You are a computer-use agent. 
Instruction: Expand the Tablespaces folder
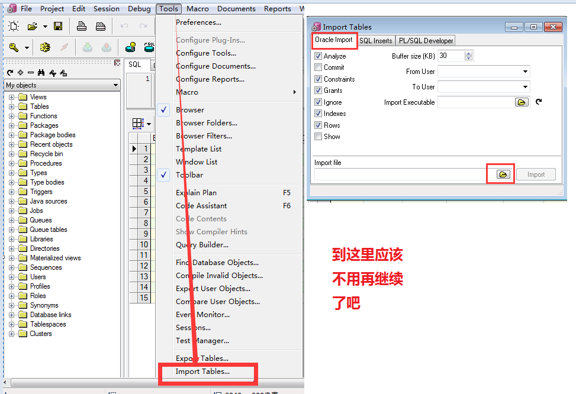(x=12, y=325)
